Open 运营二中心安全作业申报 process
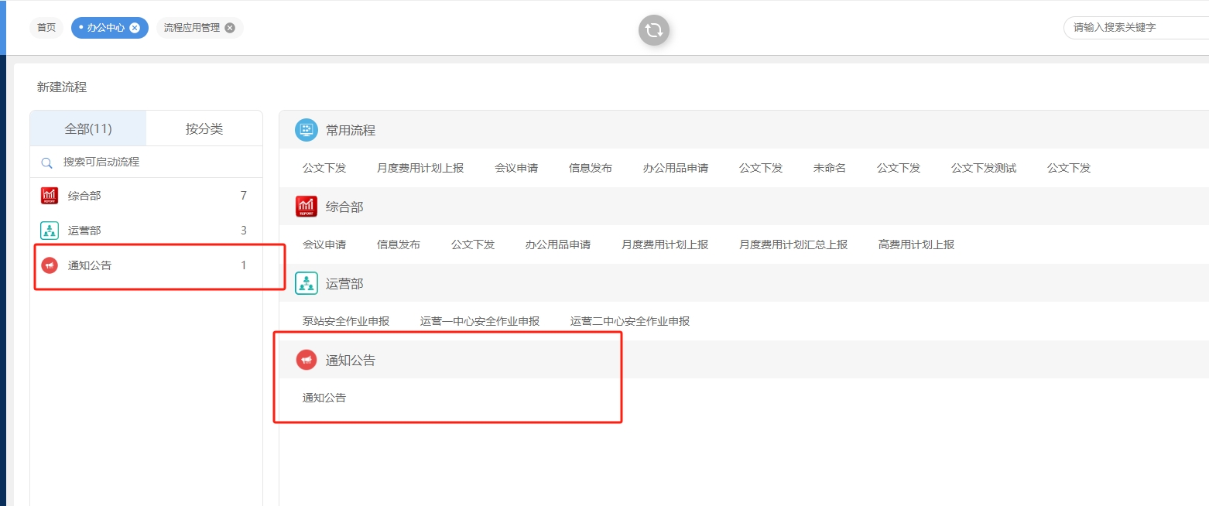 click(x=630, y=321)
